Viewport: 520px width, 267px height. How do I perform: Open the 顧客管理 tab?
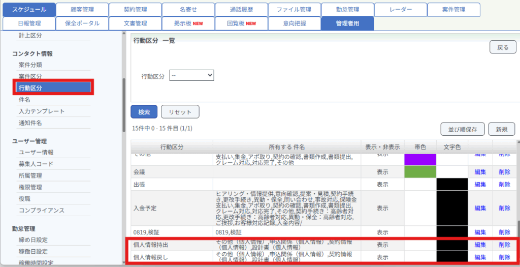82,10
